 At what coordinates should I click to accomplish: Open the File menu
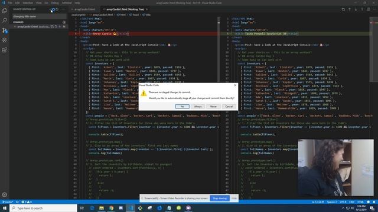(x=10, y=3)
